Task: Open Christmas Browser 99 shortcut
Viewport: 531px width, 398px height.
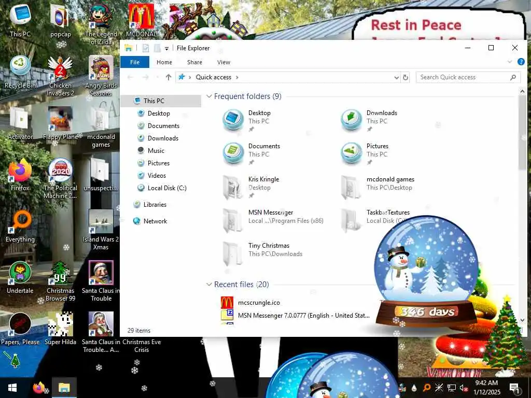Action: point(60,281)
